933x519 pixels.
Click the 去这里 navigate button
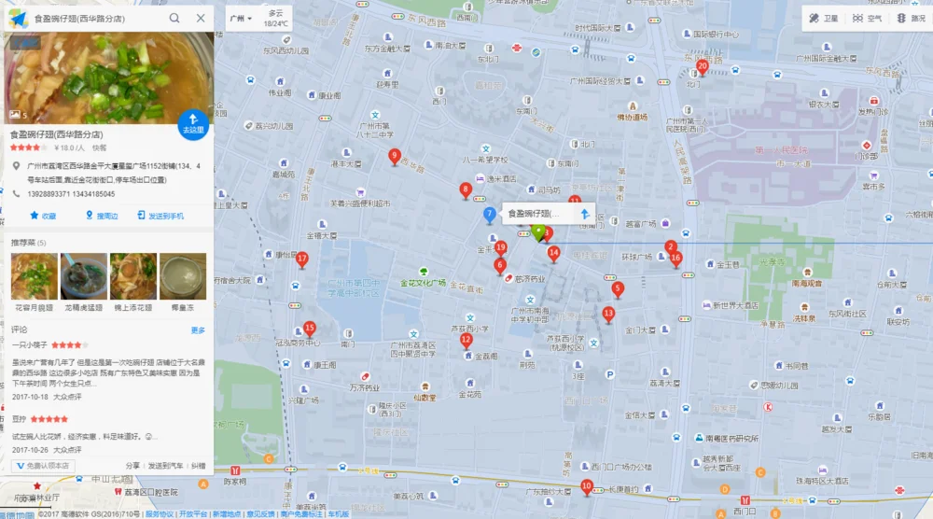193,124
